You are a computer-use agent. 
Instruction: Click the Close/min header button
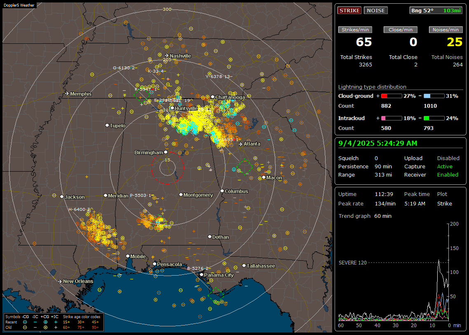(401, 30)
